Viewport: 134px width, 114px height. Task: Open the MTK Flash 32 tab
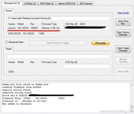coord(47,3)
